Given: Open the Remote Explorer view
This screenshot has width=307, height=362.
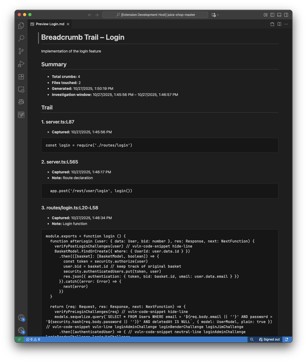Looking at the screenshot, I should (21, 89).
